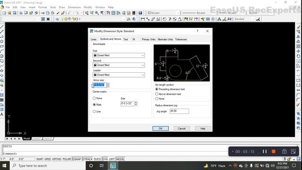Click the Angular dimension icon
The height and width of the screenshot is (170, 302).
pyautogui.click(x=179, y=19)
